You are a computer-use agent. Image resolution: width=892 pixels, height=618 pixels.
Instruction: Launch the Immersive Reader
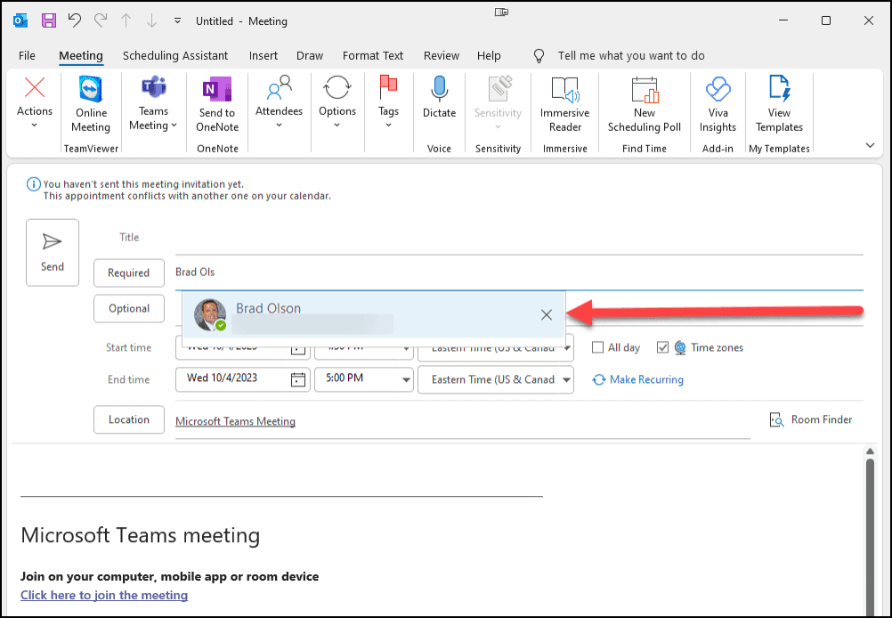pyautogui.click(x=565, y=105)
